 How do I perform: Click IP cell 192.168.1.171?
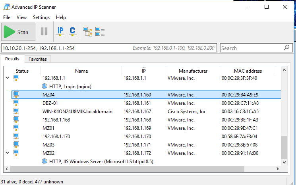pos(137,145)
